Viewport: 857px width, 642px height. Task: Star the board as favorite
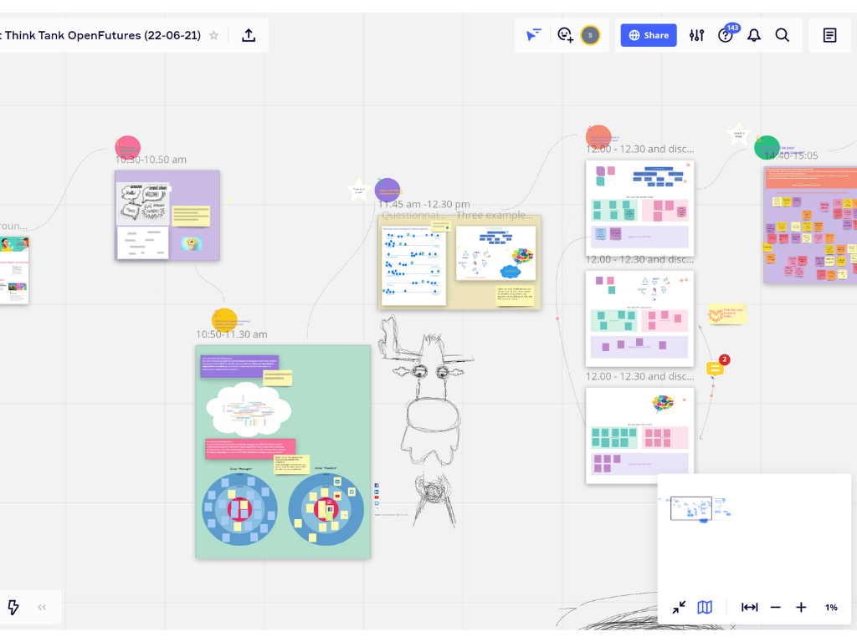214,35
